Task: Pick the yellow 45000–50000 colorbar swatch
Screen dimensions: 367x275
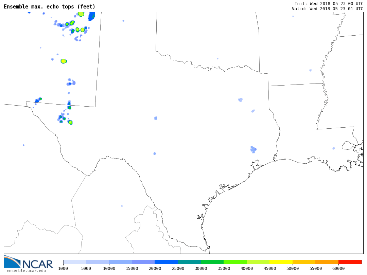Action: [281, 262]
